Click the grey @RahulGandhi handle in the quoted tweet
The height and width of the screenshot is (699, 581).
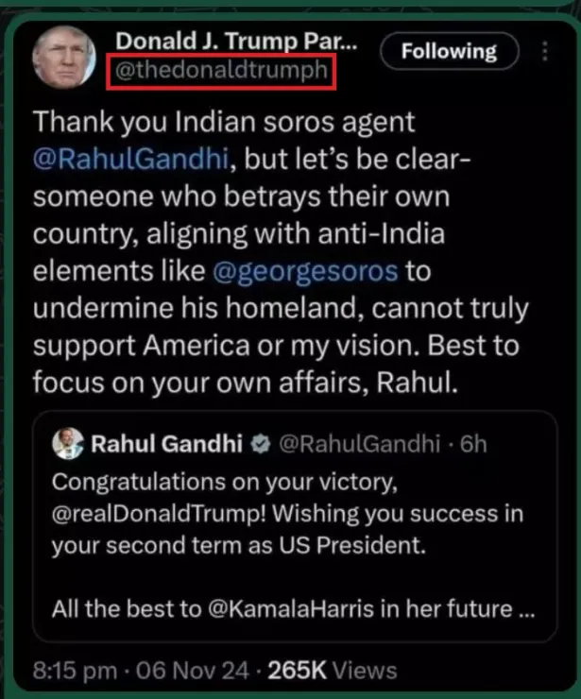pos(358,443)
